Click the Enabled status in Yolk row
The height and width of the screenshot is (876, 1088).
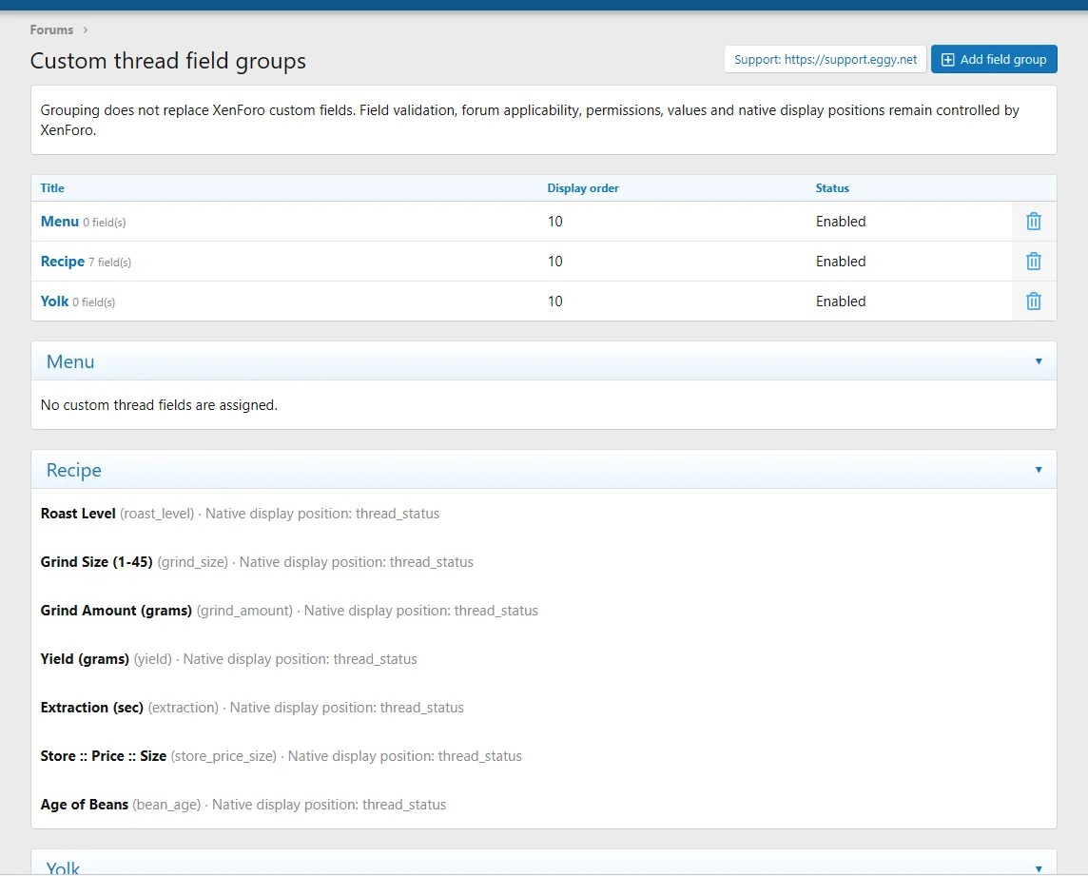click(x=841, y=302)
